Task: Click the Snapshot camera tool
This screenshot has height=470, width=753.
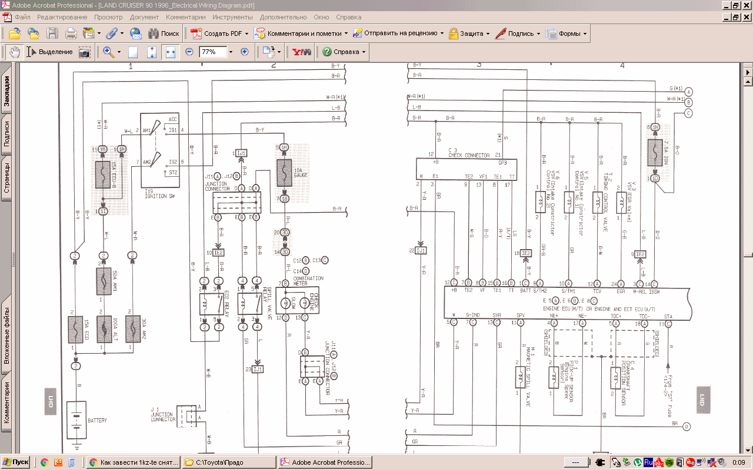Action: 85,52
